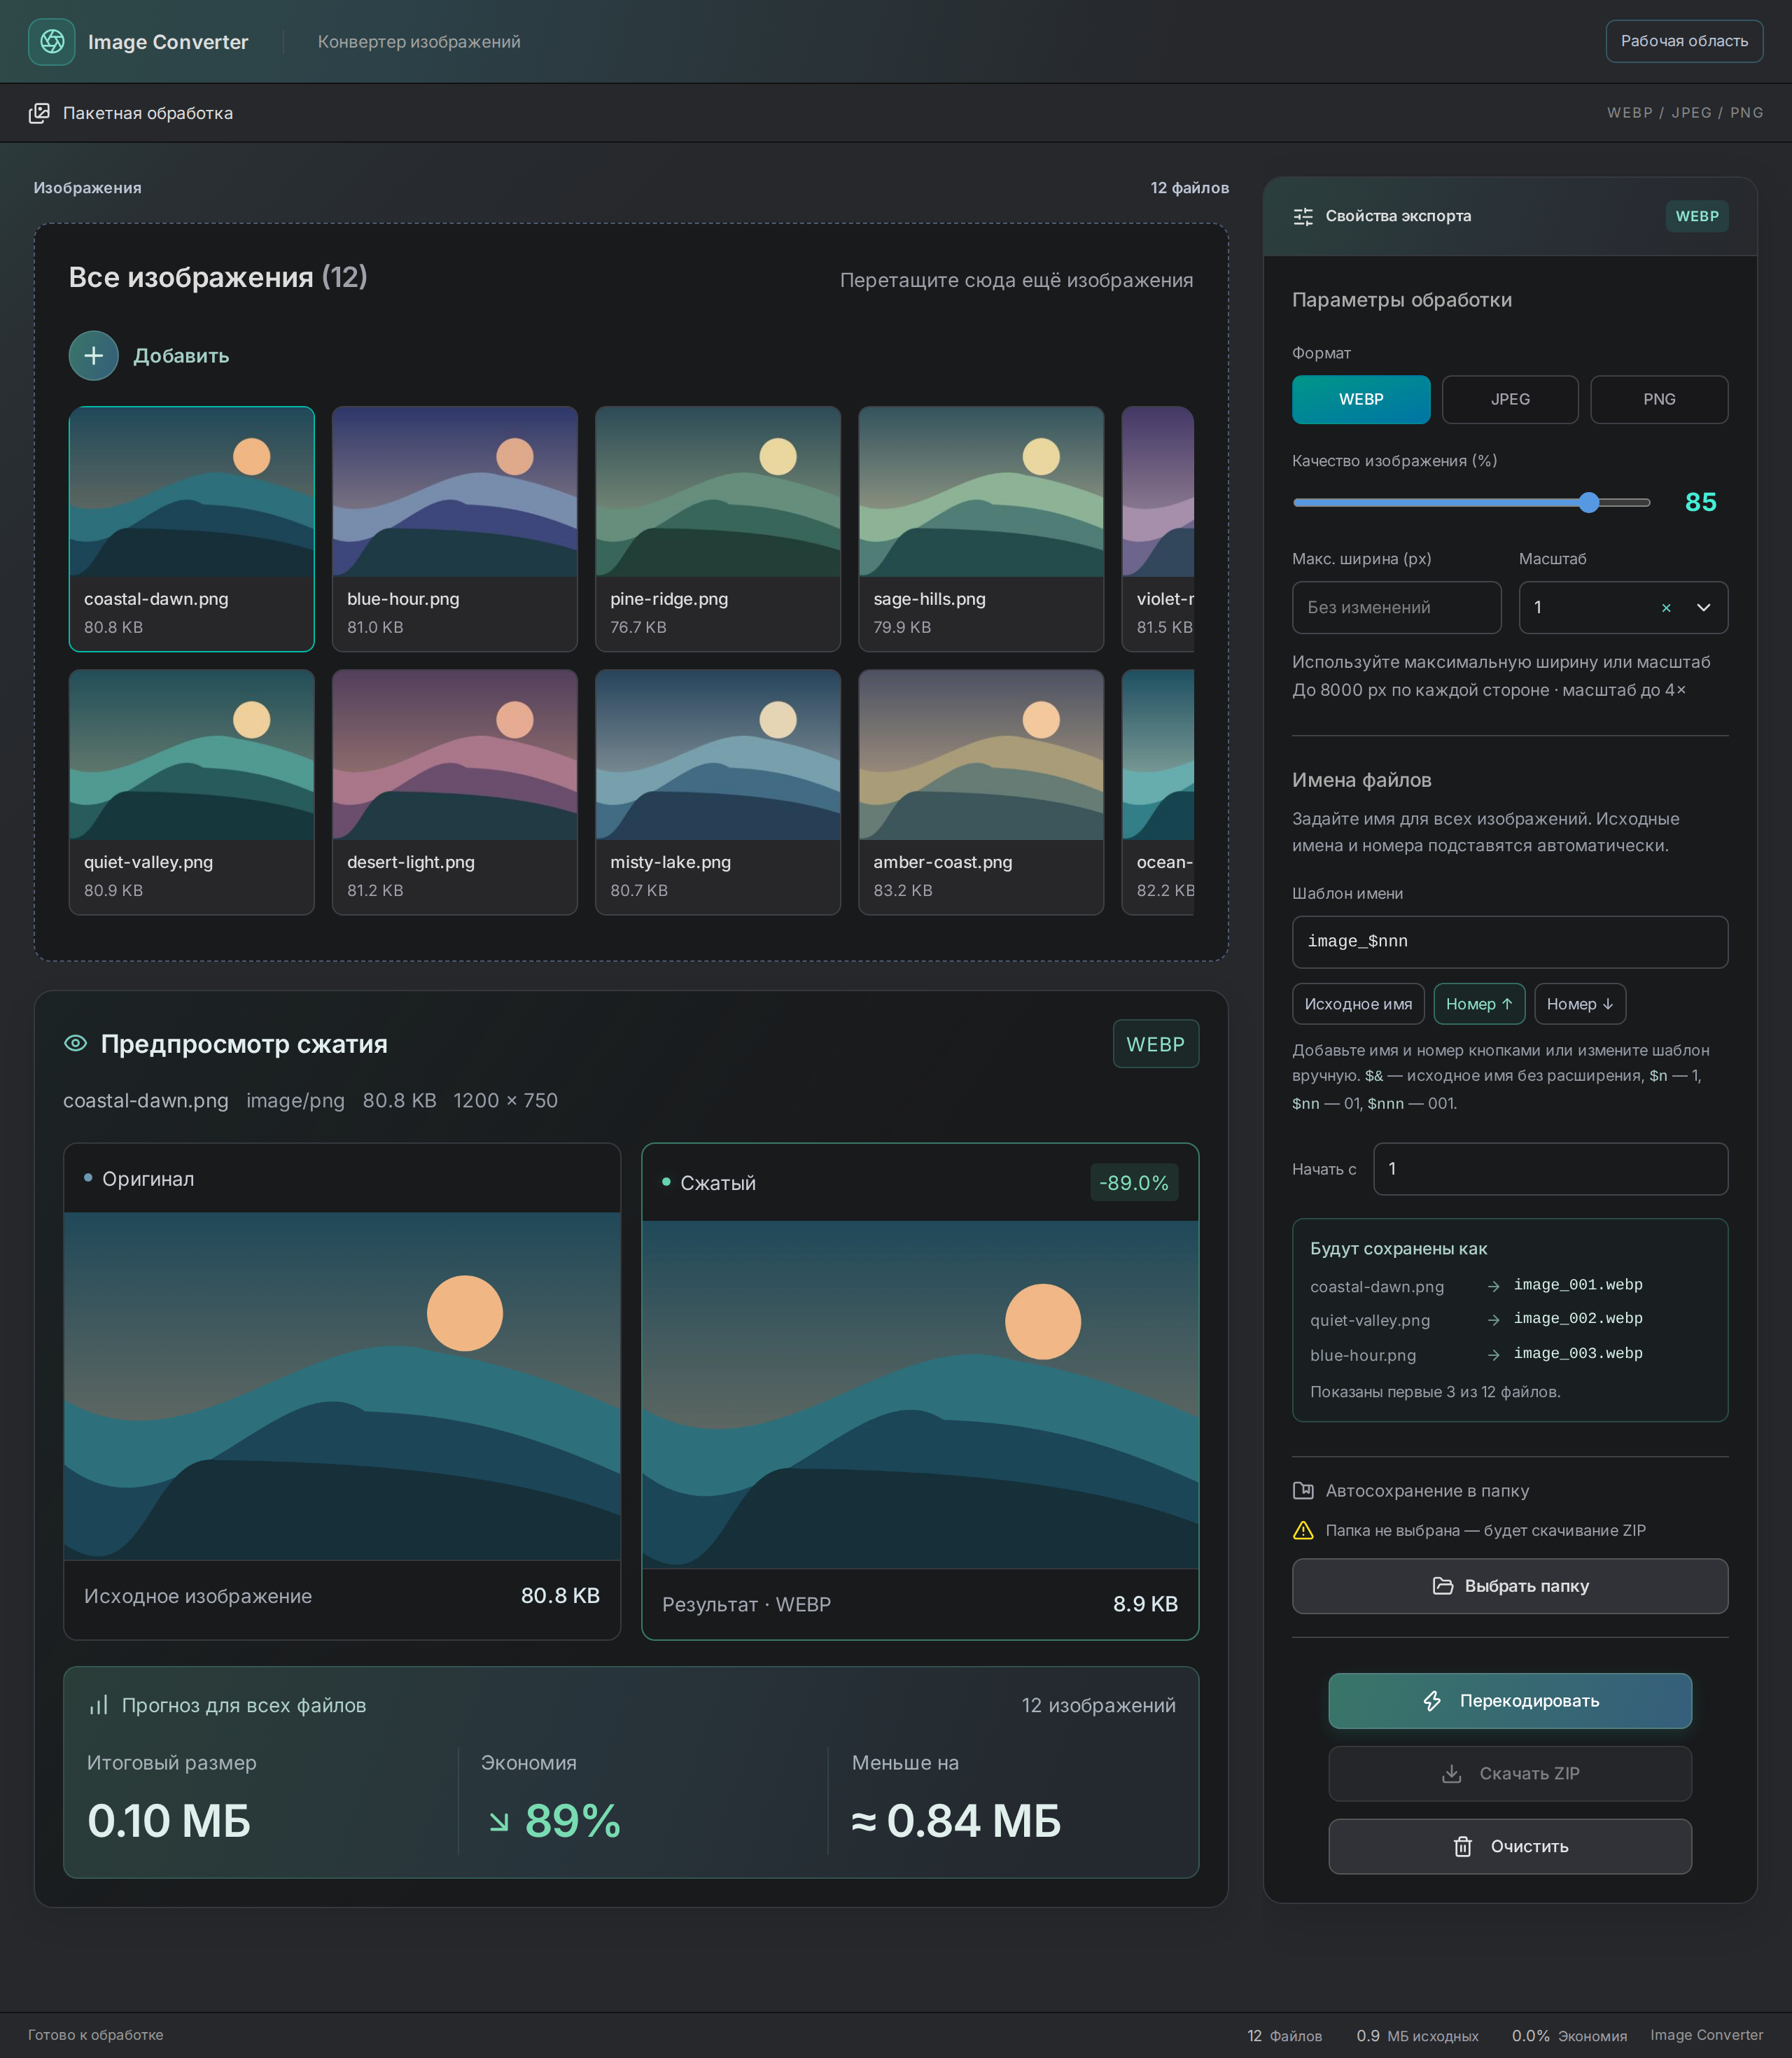Viewport: 1792px width, 2058px height.
Task: Select the quiet-valley.png thumbnail
Action: [x=192, y=792]
